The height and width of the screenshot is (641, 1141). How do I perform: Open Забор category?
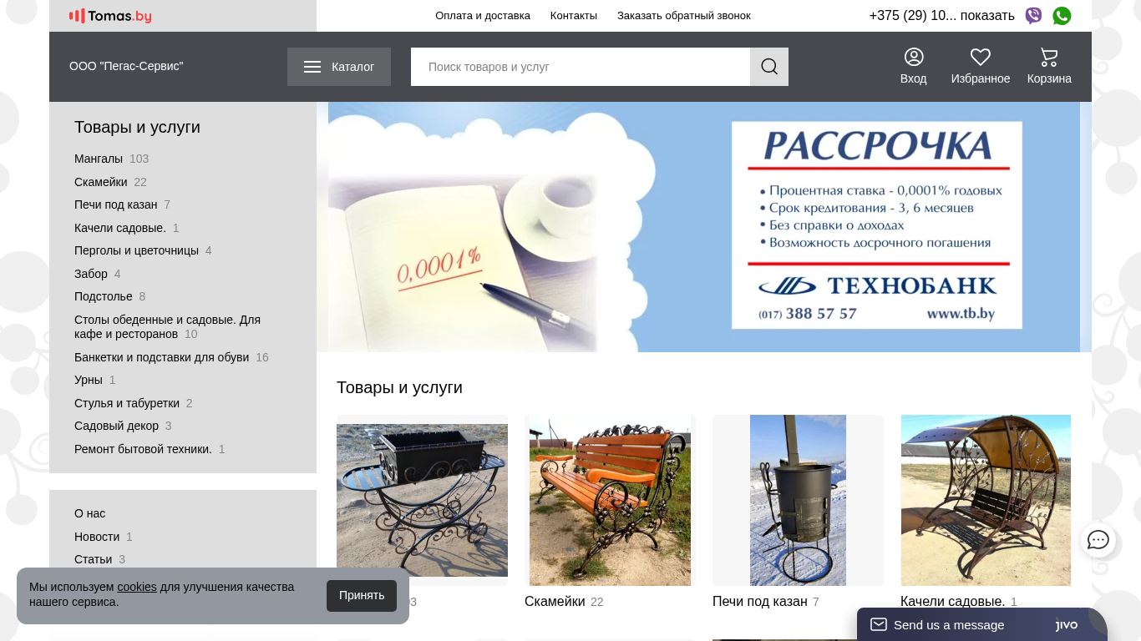click(91, 274)
